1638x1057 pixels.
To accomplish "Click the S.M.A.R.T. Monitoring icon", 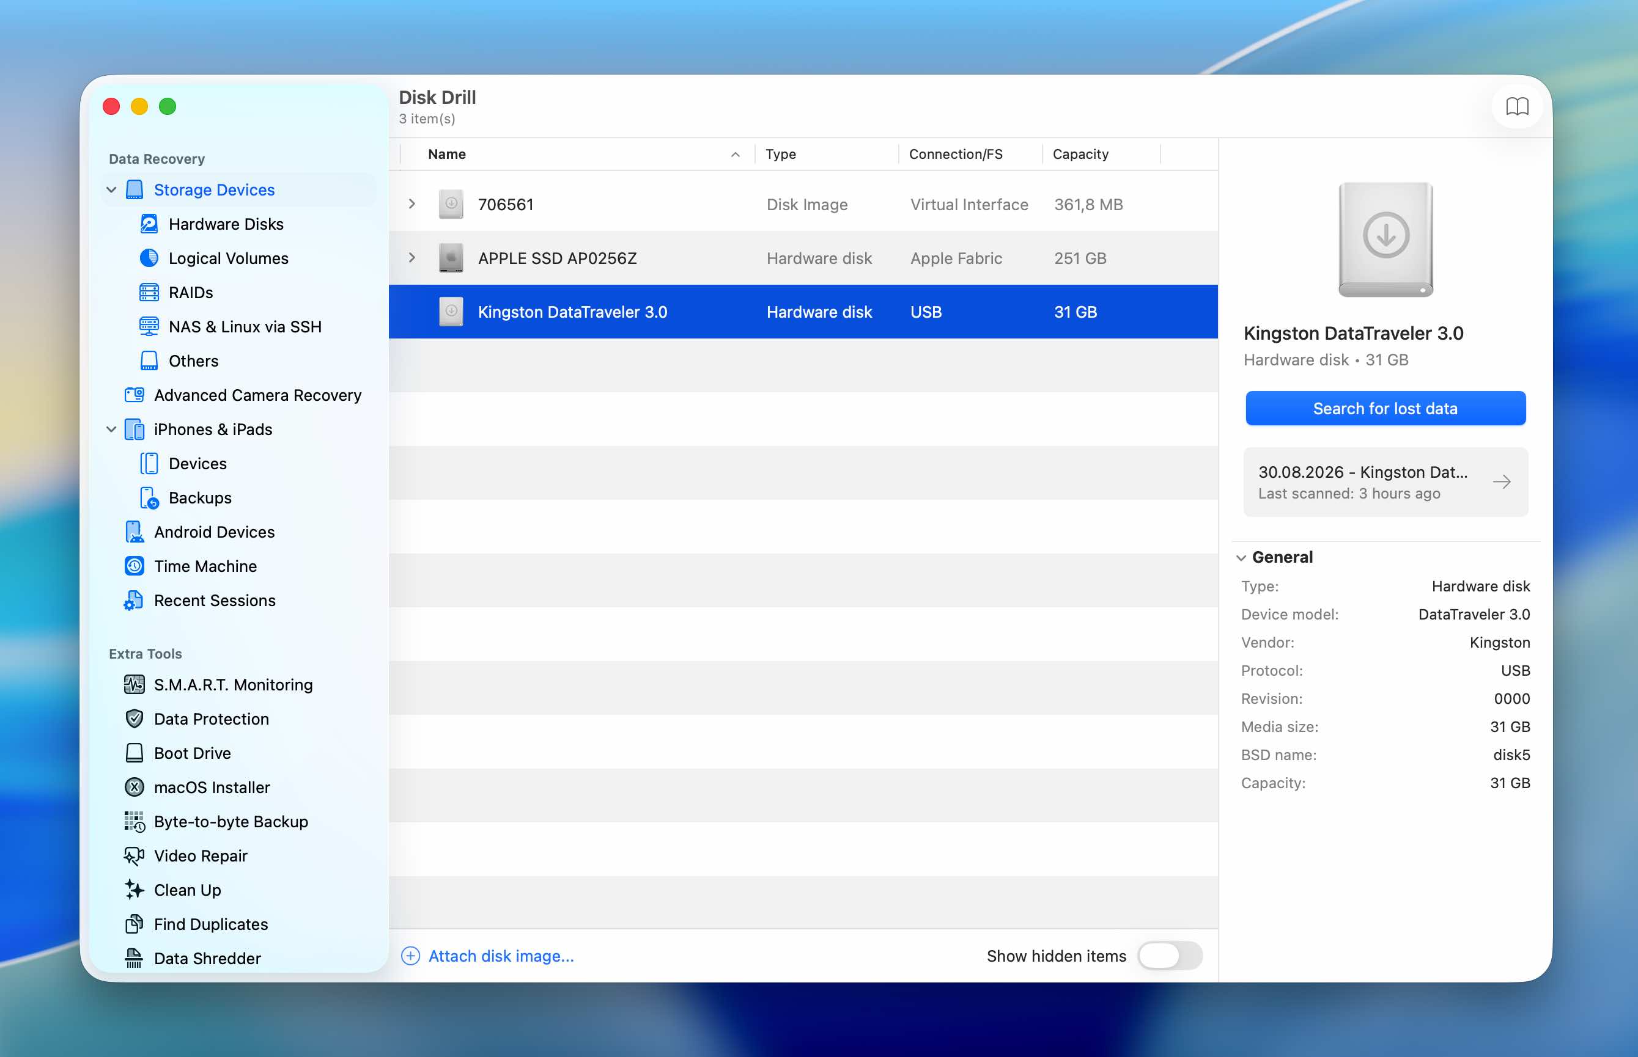I will click(135, 684).
